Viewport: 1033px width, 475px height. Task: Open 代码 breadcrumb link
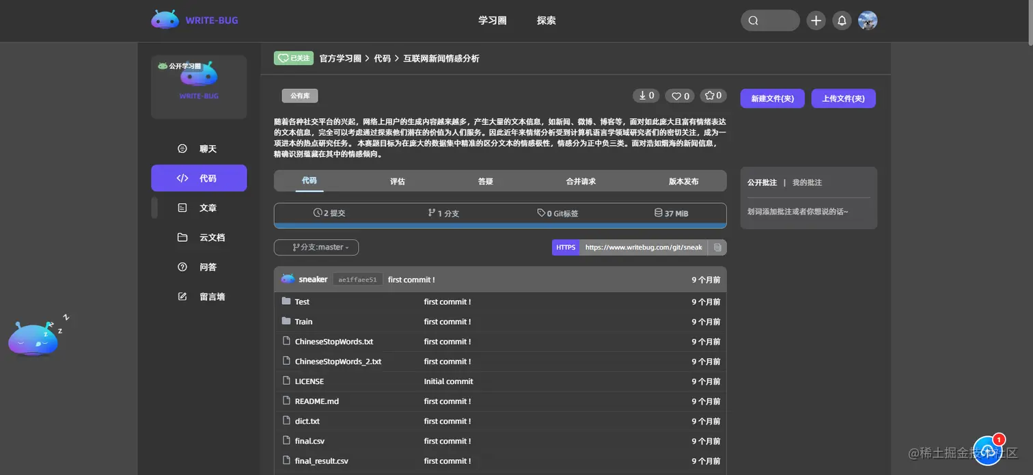pos(382,59)
